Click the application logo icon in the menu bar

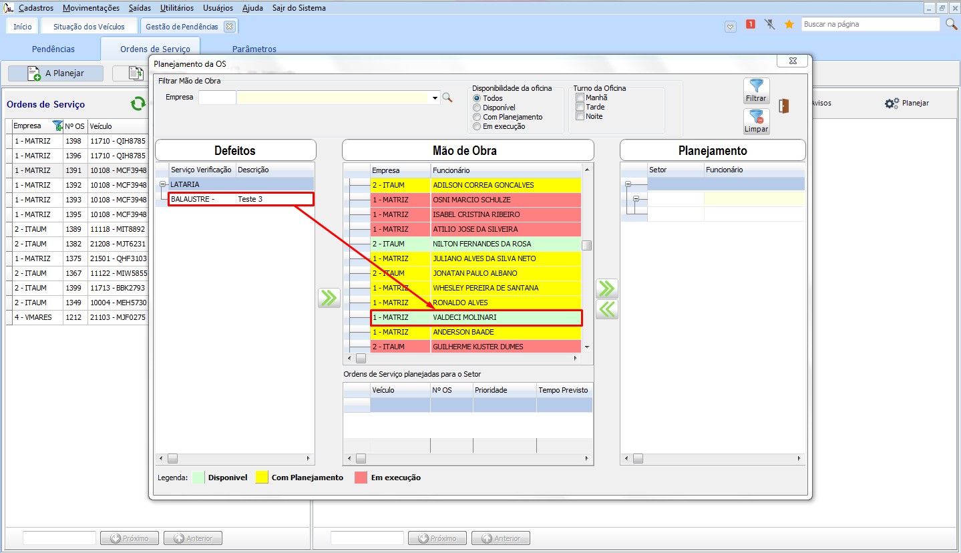coord(9,8)
